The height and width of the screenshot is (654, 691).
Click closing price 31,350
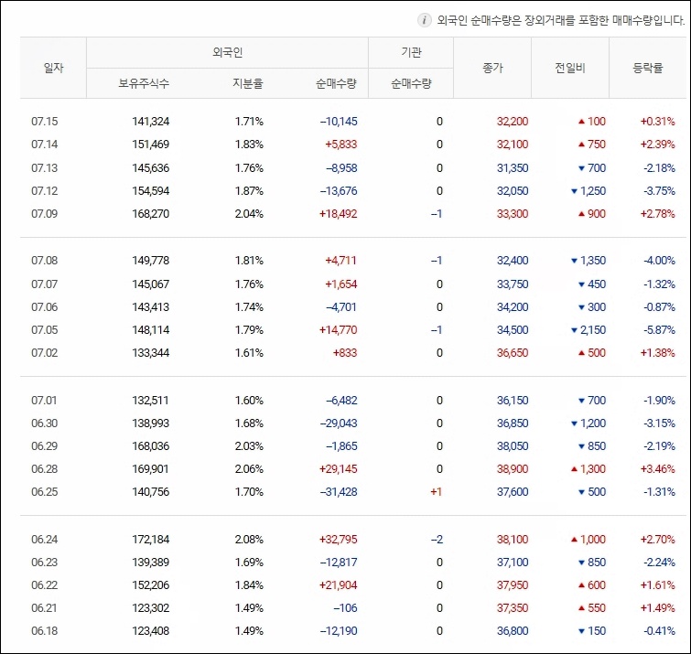tap(513, 168)
